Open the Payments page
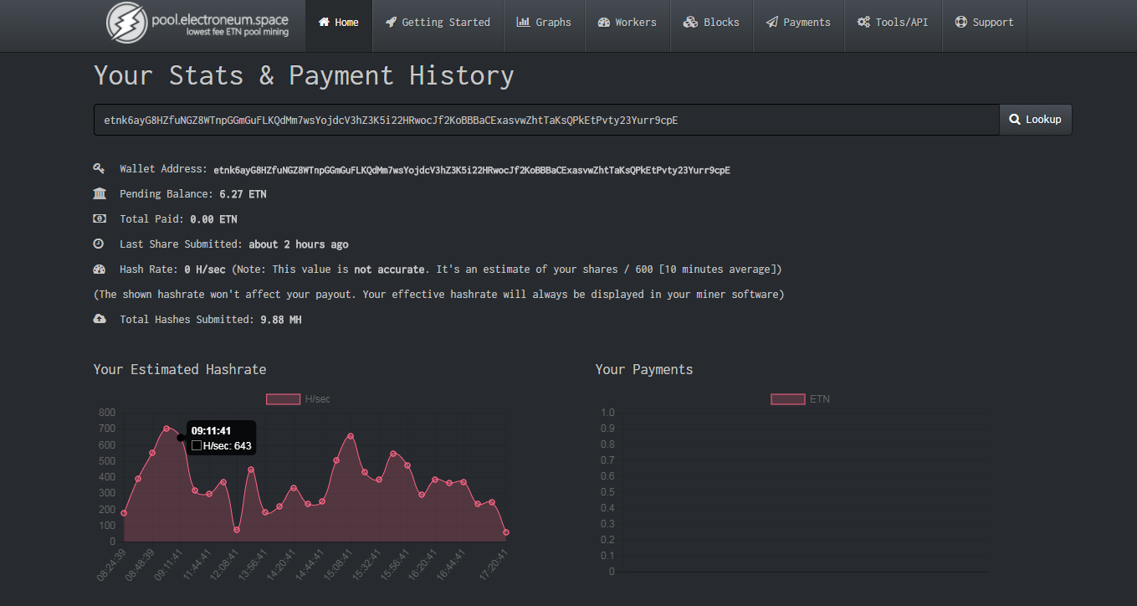 (798, 23)
